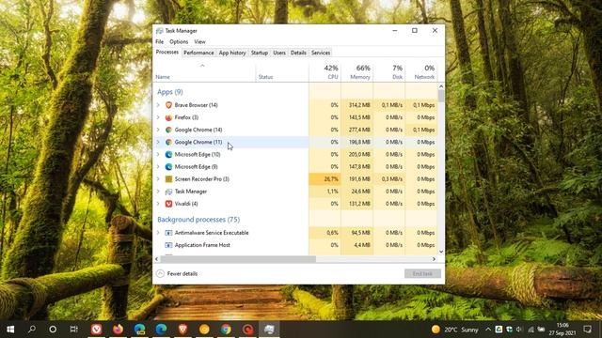Open the weather 20°C Sunny widget
Screen dimensions: 602x338
coord(455,330)
